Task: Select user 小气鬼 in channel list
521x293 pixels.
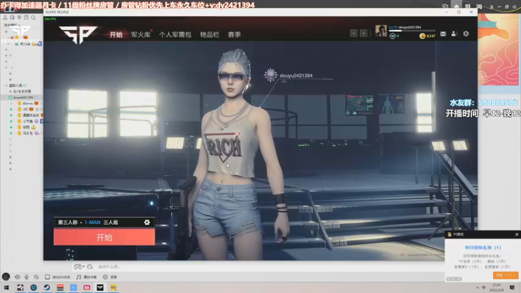Action: pyautogui.click(x=28, y=121)
